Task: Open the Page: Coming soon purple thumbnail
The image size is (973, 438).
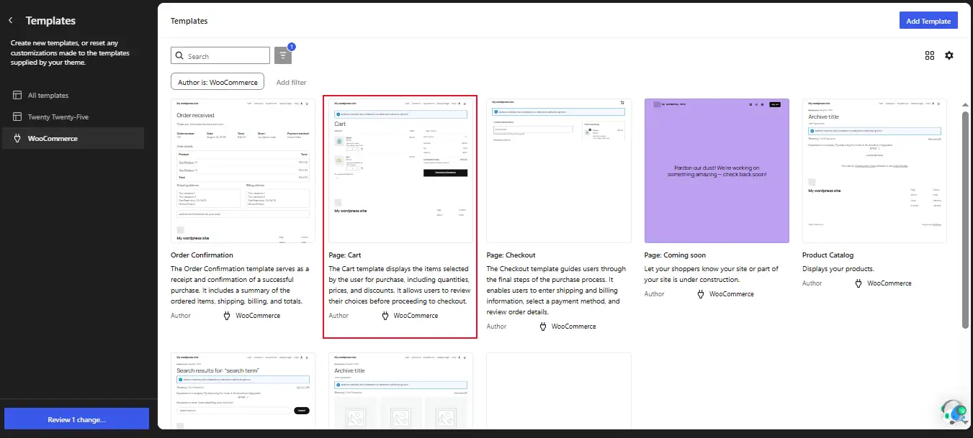Action: pyautogui.click(x=717, y=170)
